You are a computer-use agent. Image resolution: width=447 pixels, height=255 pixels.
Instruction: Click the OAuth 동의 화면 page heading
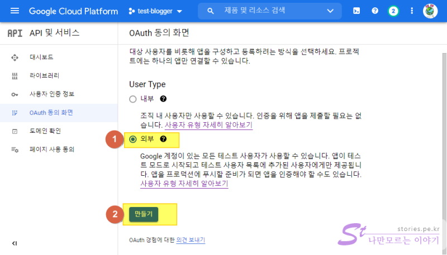tap(159, 33)
